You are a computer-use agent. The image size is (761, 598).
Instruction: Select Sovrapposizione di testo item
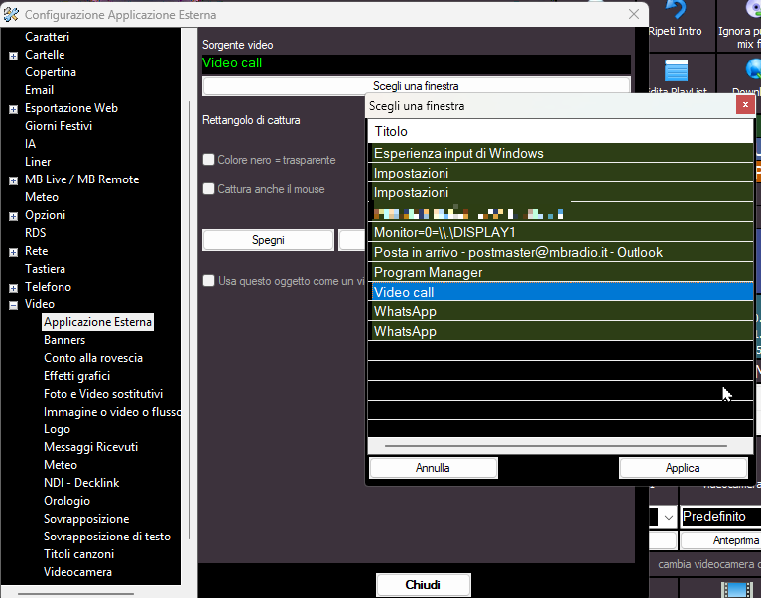[107, 537]
